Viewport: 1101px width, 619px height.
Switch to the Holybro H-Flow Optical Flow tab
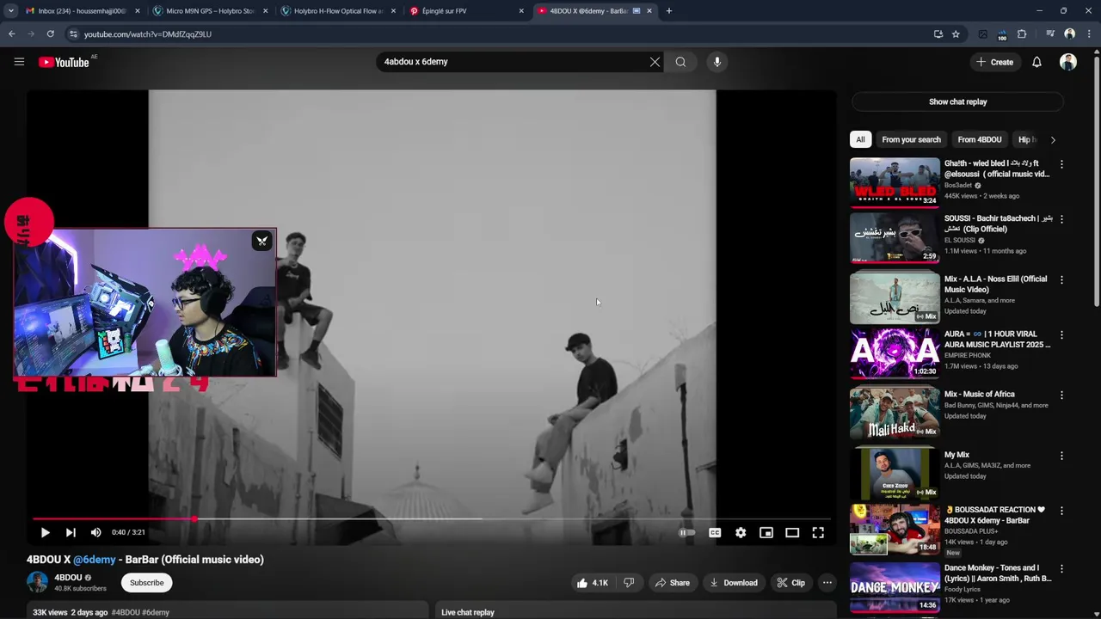point(337,11)
